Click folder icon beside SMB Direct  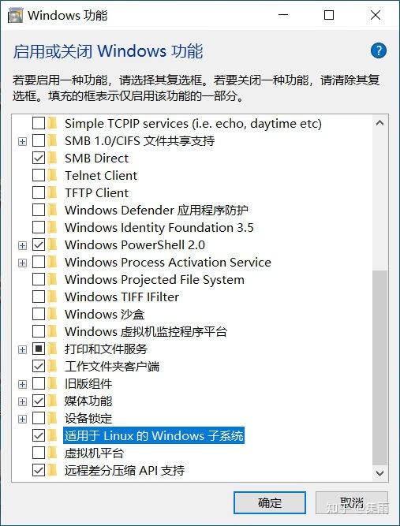[x=52, y=158]
